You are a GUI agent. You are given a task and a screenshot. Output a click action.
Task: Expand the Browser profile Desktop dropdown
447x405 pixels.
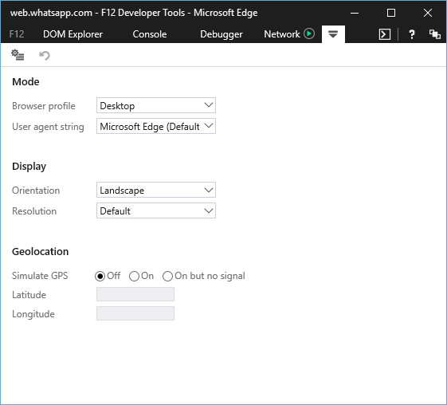156,105
